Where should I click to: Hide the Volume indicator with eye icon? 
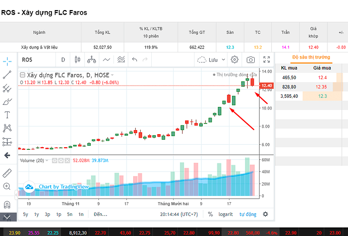(54, 160)
